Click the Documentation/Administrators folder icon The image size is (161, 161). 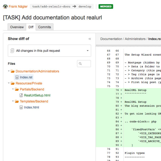(x=13, y=71)
